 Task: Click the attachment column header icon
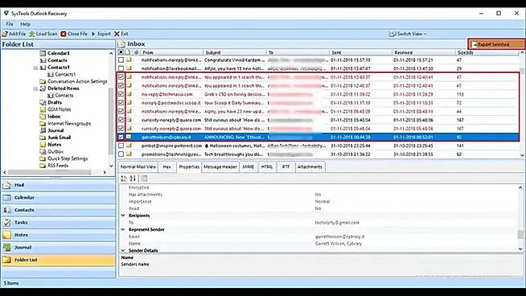pyautogui.click(x=136, y=52)
